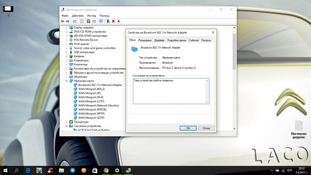Click the Отказ button
Screen dimensions: 311x175
[x=206, y=128]
